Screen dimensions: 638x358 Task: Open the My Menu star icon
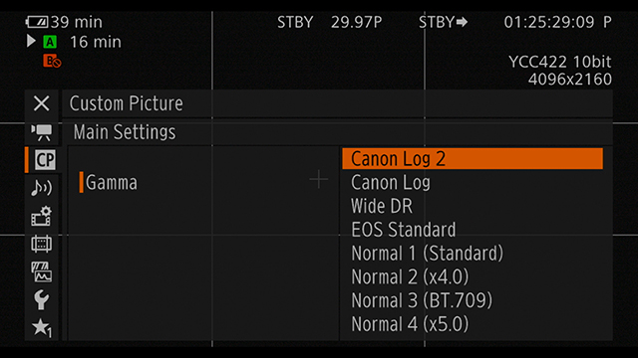(x=42, y=327)
